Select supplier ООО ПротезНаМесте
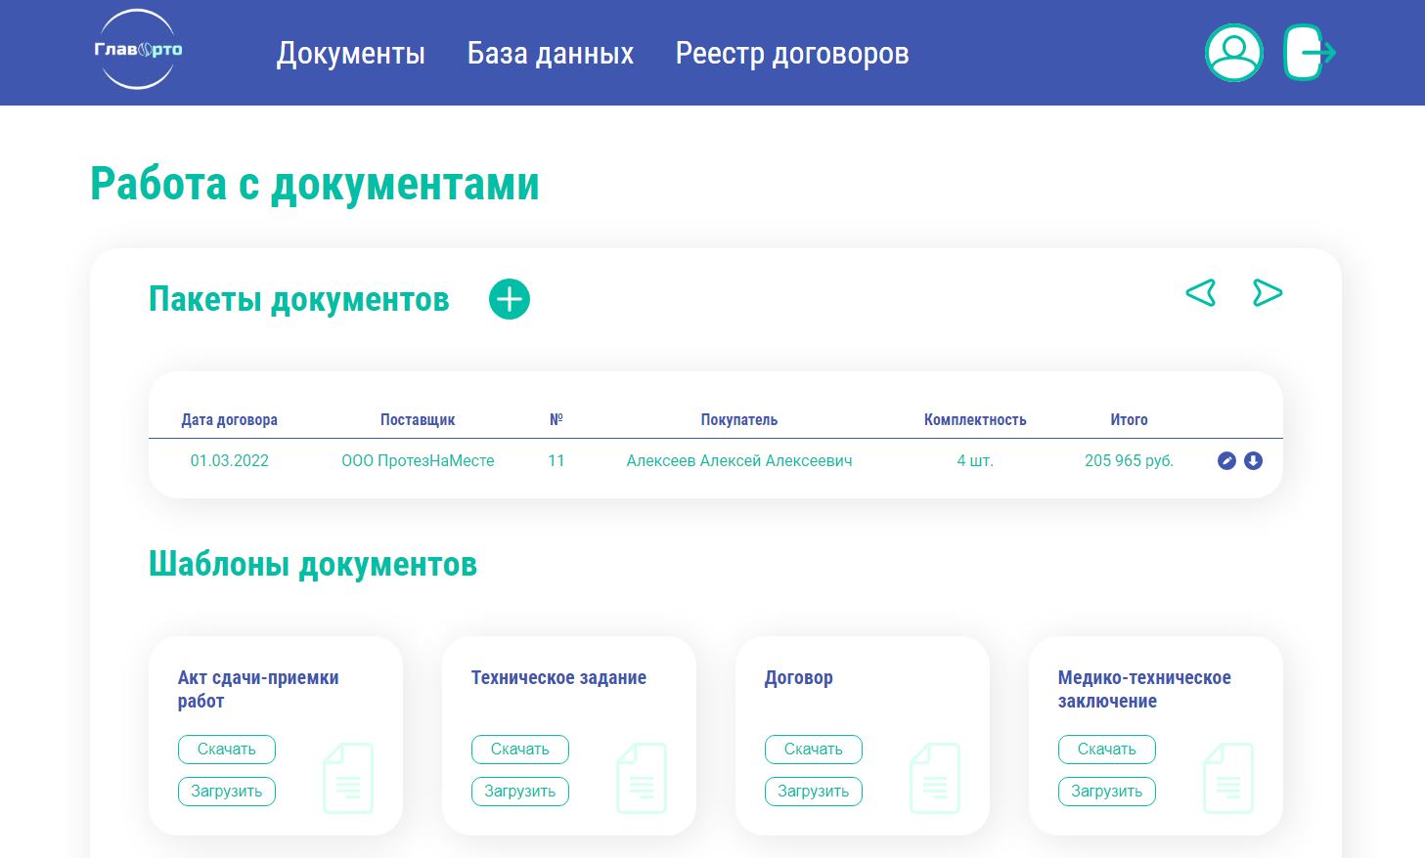 pos(418,461)
